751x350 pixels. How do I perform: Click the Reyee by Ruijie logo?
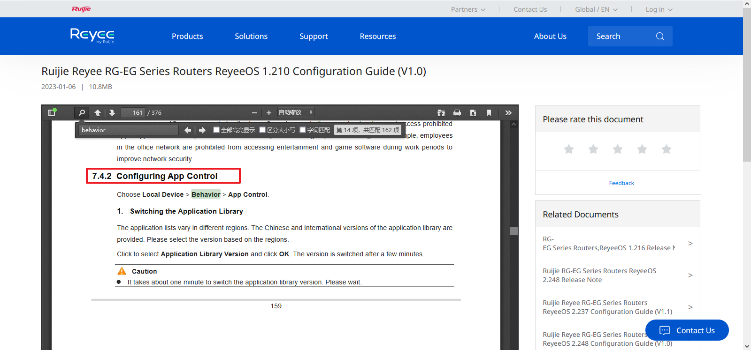point(92,36)
